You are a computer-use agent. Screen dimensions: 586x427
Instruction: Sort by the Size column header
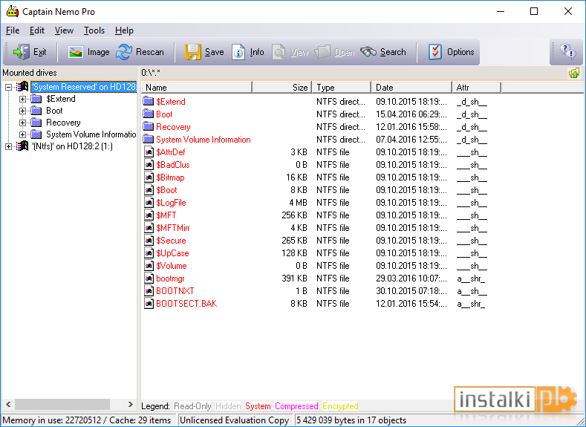282,88
